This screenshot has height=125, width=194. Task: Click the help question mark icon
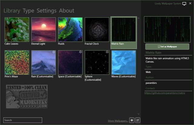(x=132, y=120)
